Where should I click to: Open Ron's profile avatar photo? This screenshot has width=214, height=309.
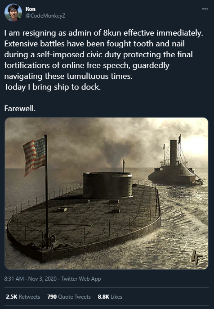13,13
